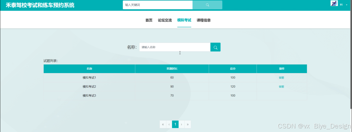Click the 总分 column header
352x132 pixels.
pyautogui.click(x=233, y=69)
